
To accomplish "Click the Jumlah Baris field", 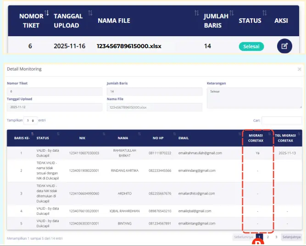I will [154, 92].
